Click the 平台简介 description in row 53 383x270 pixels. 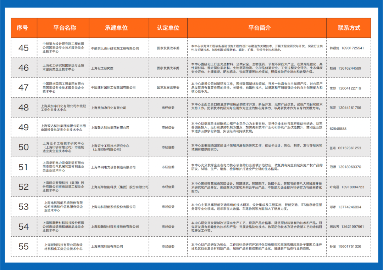(x=257, y=207)
